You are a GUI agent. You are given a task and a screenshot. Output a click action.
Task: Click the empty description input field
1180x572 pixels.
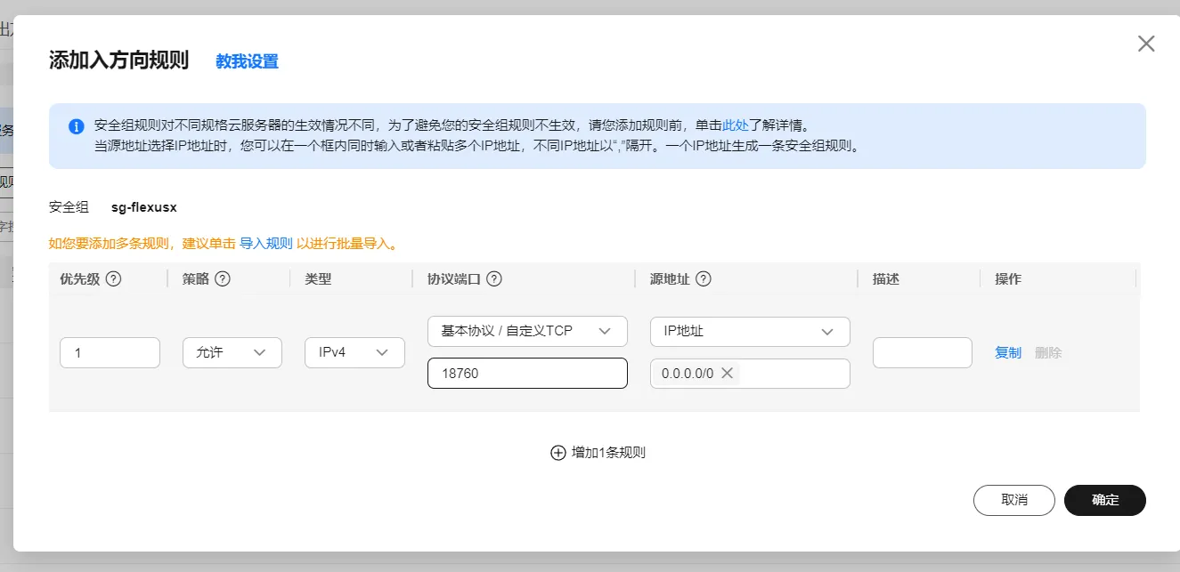(x=922, y=353)
